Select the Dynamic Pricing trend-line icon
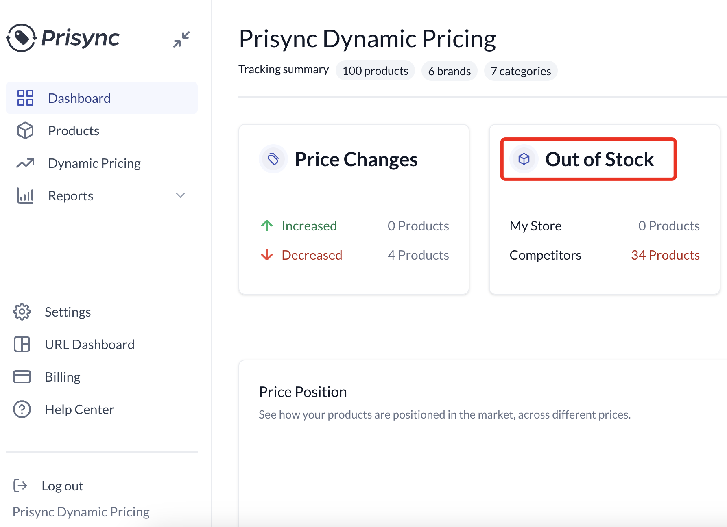Viewport: 727px width, 527px height. pyautogui.click(x=25, y=163)
